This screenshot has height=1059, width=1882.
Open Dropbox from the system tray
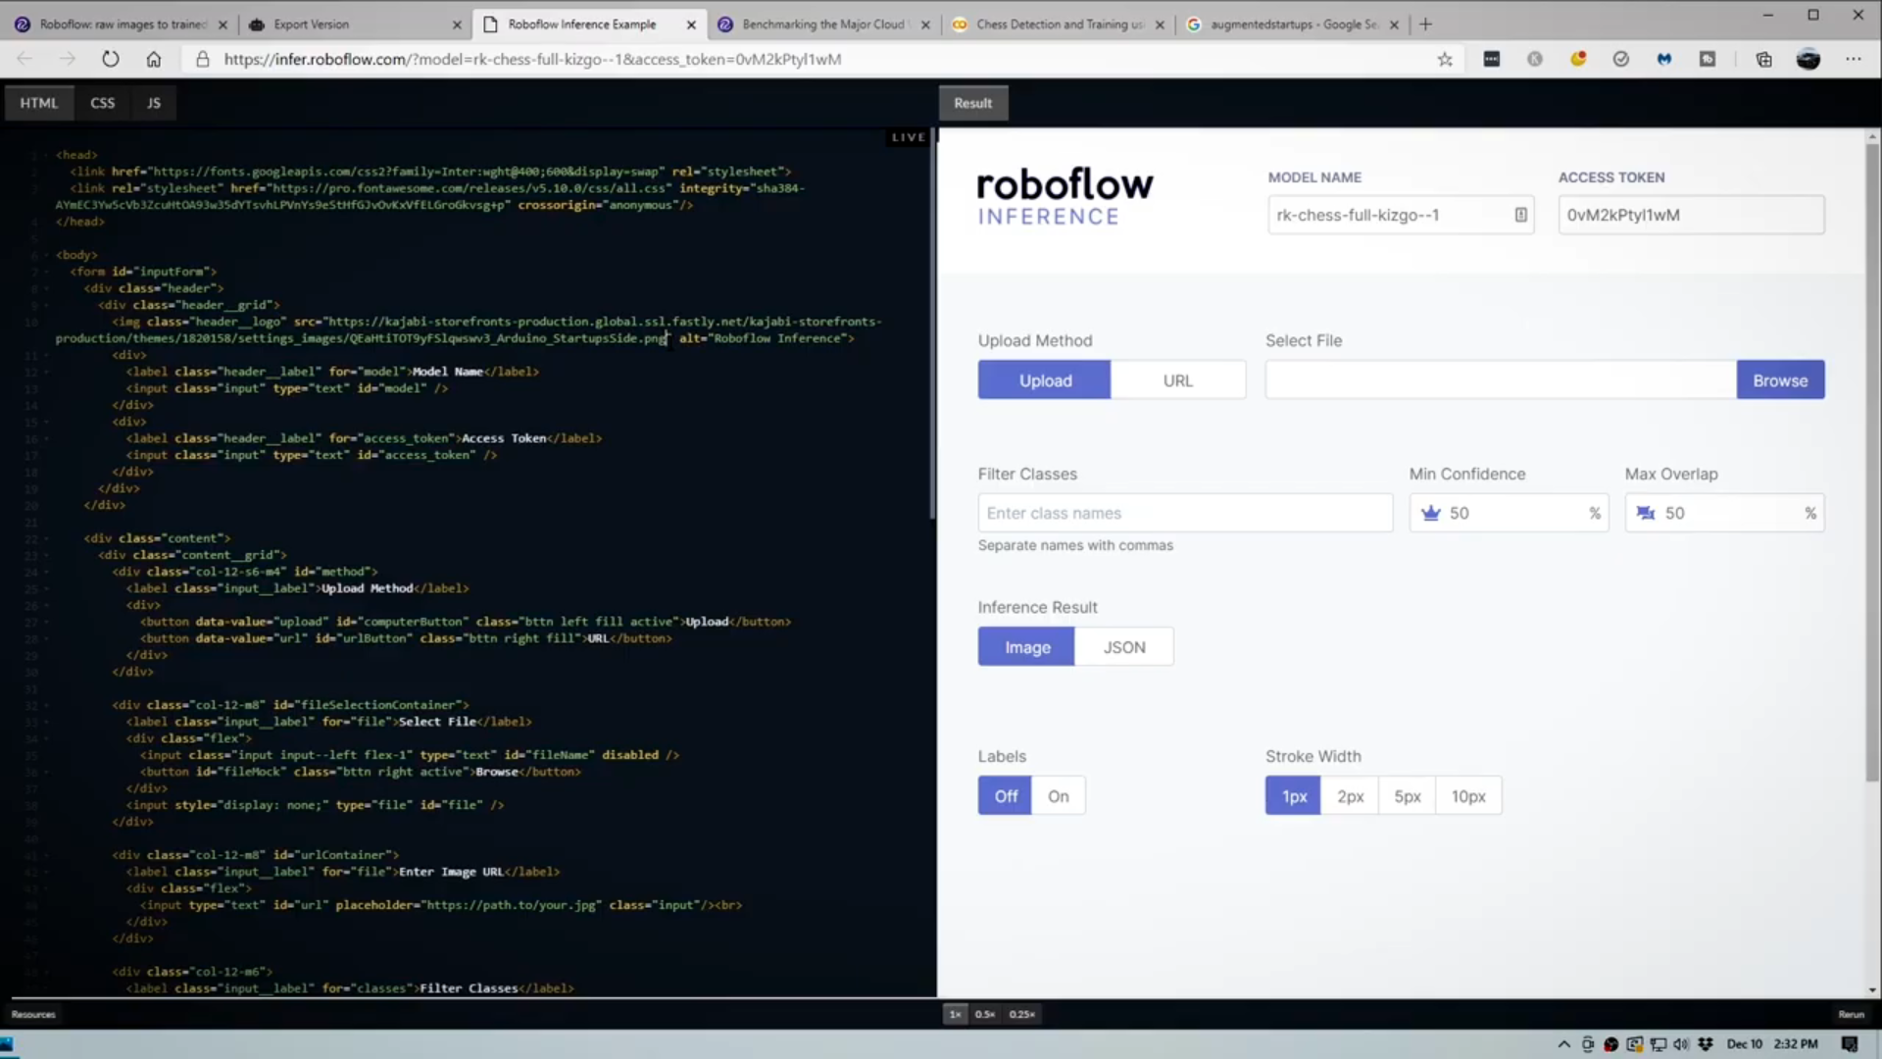[x=1706, y=1044]
